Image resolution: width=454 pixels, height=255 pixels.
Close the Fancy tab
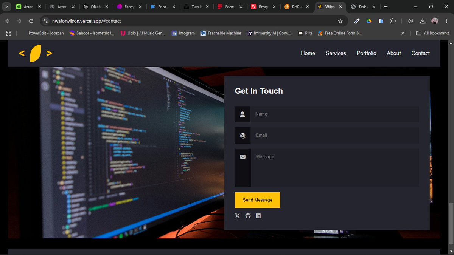(x=140, y=7)
